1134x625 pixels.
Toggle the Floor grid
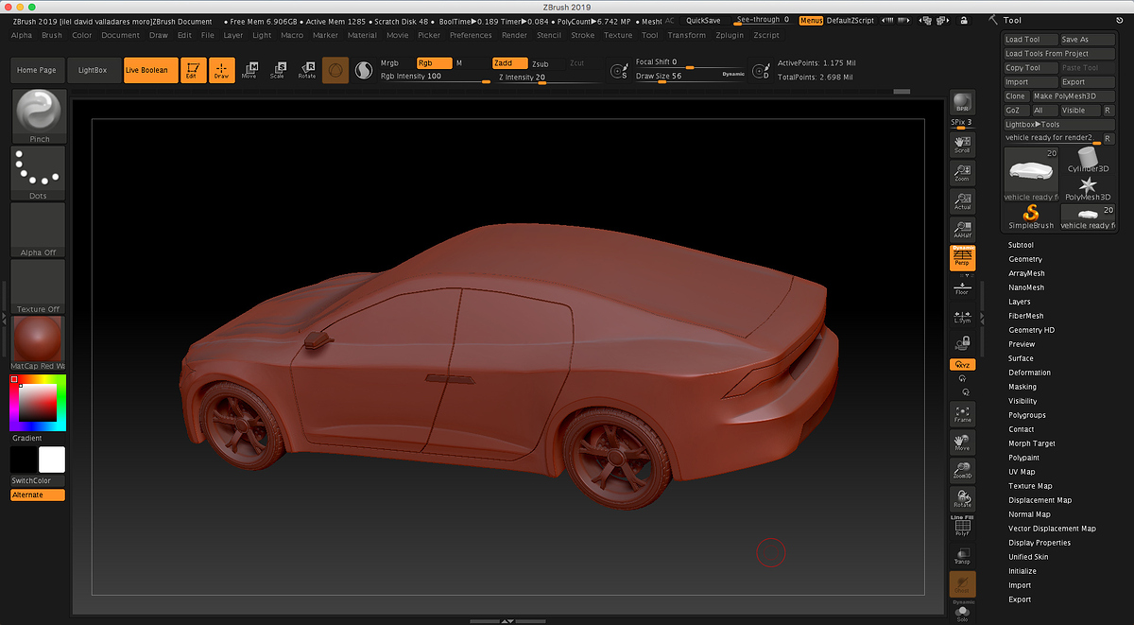962,286
